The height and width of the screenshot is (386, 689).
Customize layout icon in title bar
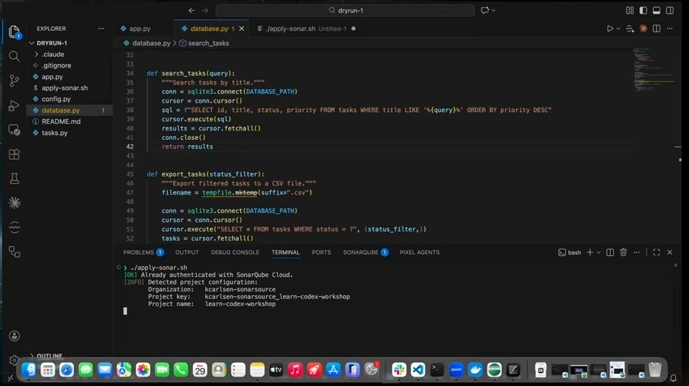coord(629,11)
